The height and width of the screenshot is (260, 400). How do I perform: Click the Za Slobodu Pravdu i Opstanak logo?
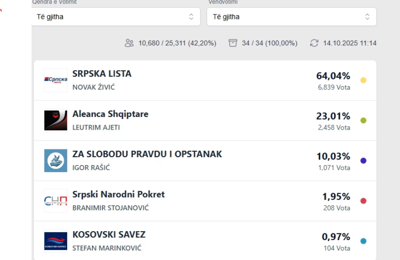pos(55,161)
